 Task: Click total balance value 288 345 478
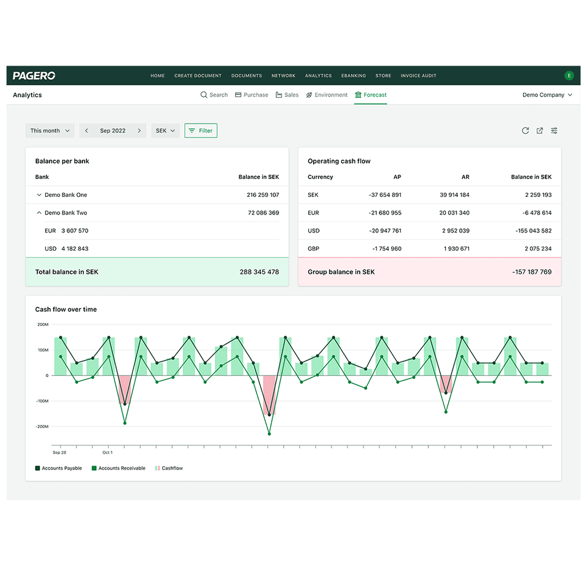[259, 272]
